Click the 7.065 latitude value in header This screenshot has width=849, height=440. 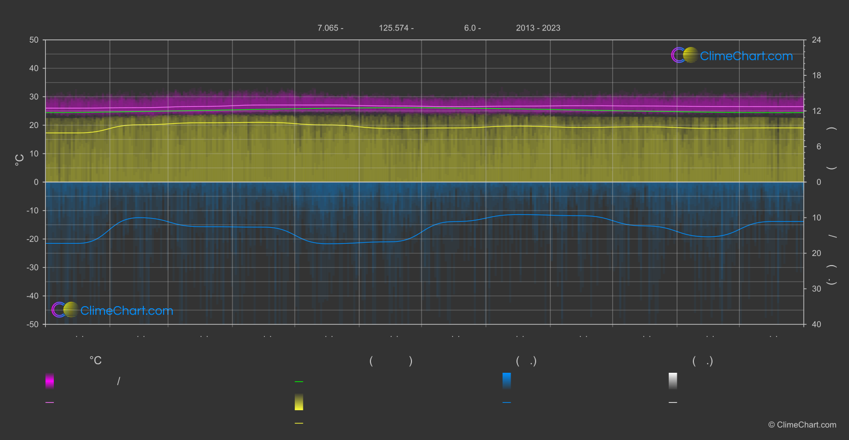[x=330, y=28]
